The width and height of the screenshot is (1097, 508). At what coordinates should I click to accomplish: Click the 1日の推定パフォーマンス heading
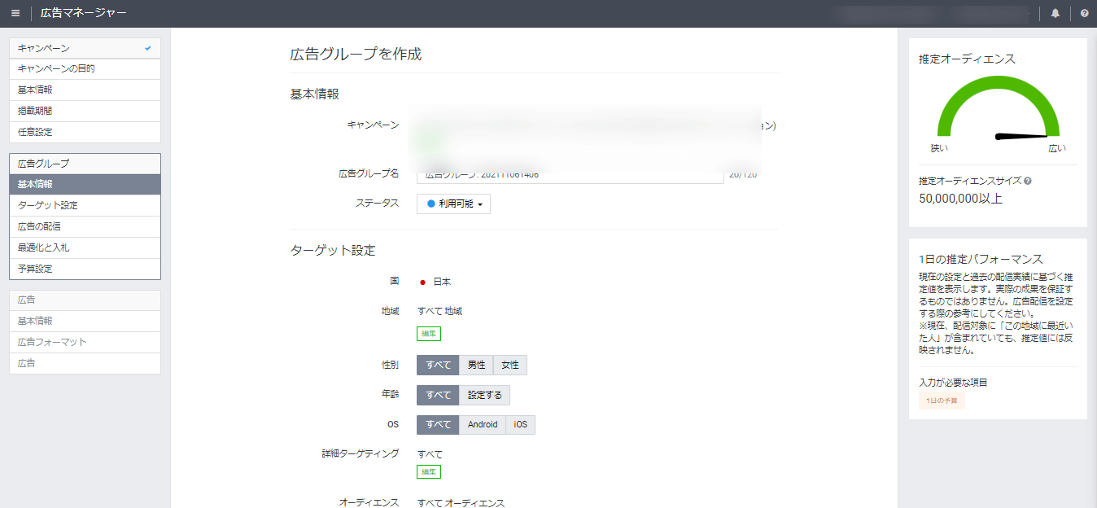(x=981, y=259)
